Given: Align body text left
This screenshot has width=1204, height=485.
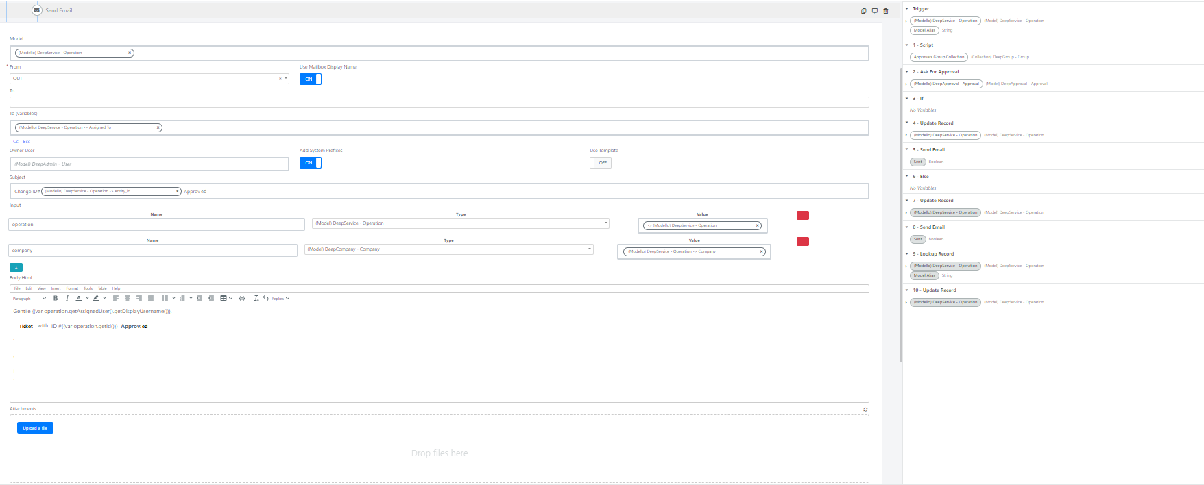Looking at the screenshot, I should pos(116,298).
